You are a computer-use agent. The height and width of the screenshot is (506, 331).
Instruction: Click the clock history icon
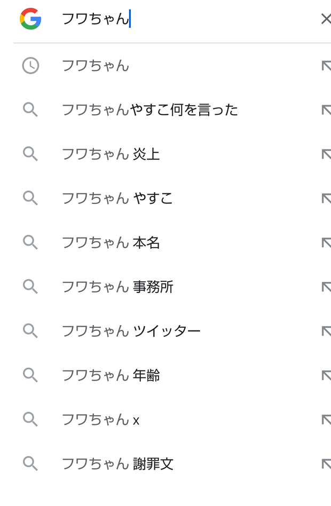30,66
